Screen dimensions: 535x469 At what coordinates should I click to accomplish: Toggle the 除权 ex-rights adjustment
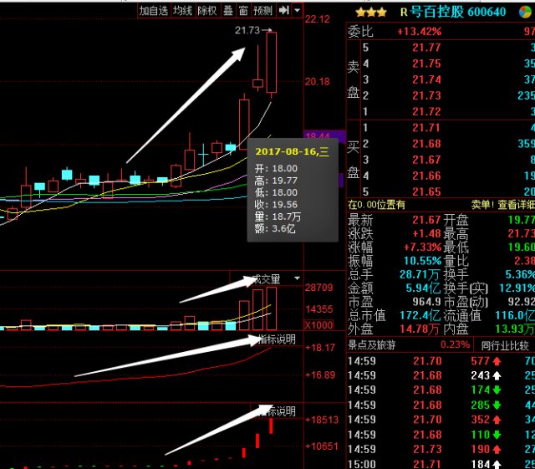click(207, 11)
